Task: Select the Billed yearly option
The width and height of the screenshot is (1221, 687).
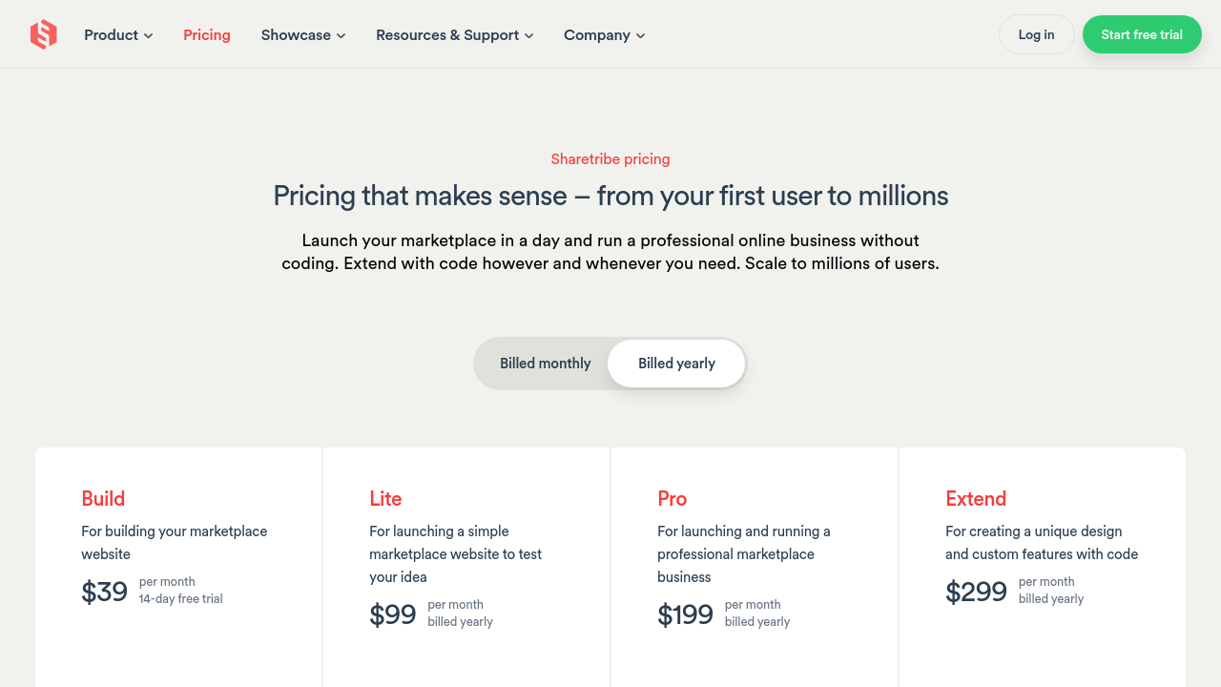Action: [x=676, y=364]
